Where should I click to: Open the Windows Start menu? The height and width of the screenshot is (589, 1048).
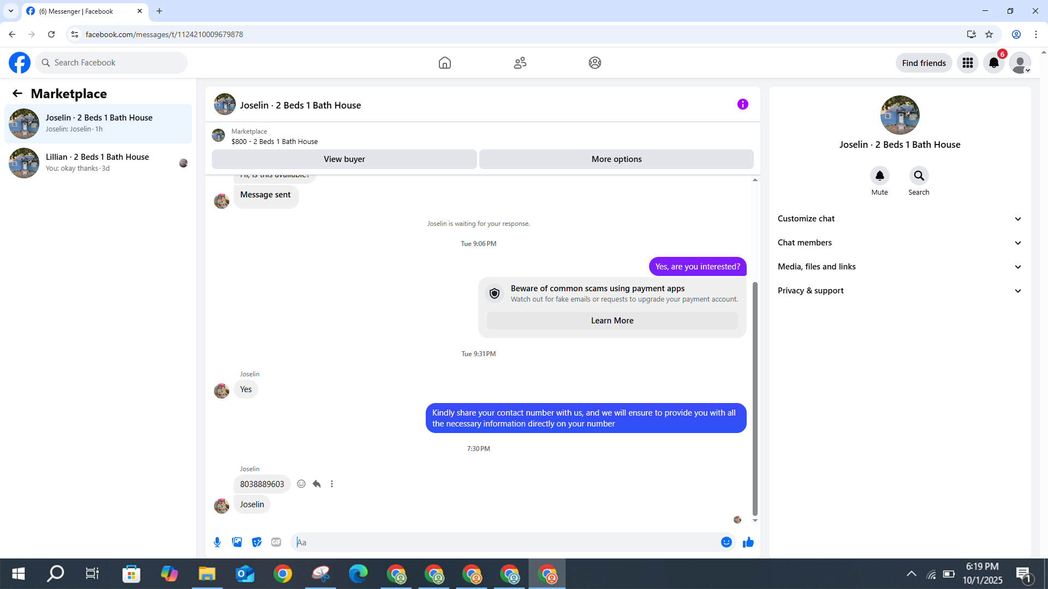click(x=18, y=574)
